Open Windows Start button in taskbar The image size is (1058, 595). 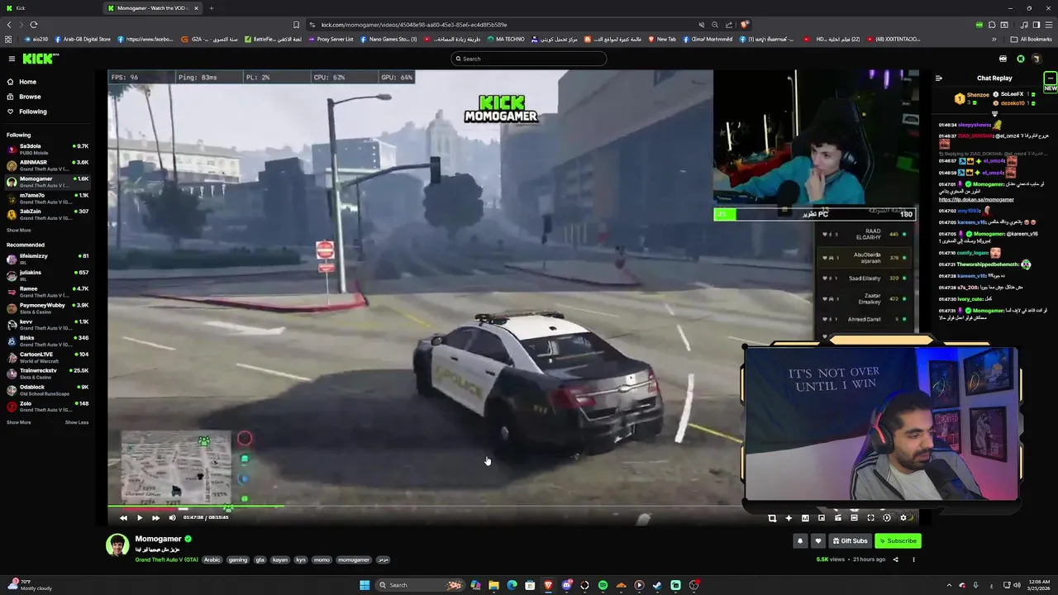click(364, 585)
